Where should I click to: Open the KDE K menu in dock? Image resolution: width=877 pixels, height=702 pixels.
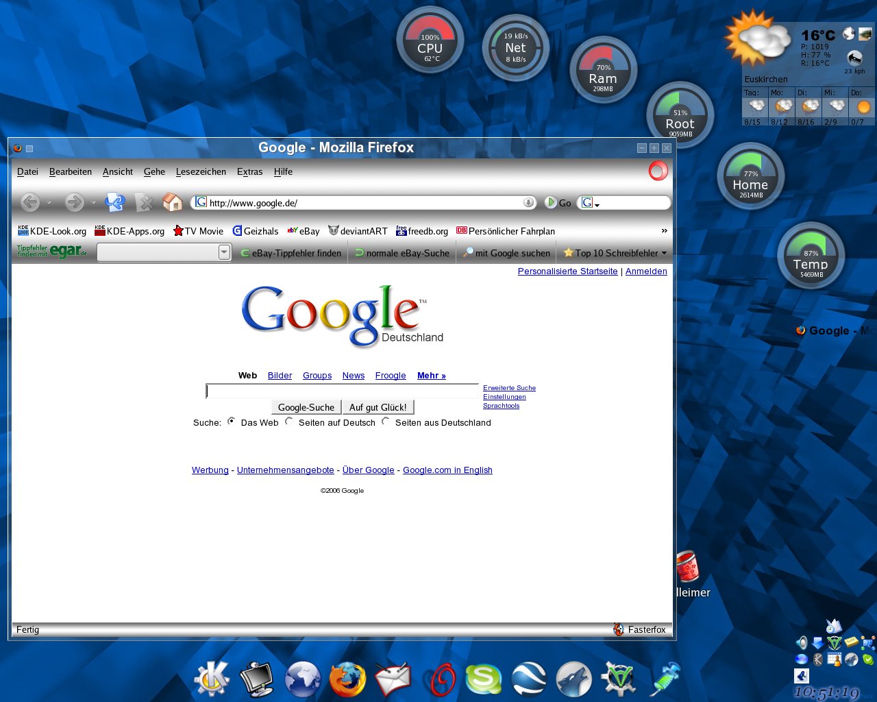click(212, 679)
